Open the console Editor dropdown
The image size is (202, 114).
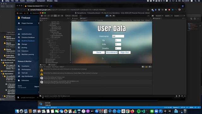click(62, 67)
